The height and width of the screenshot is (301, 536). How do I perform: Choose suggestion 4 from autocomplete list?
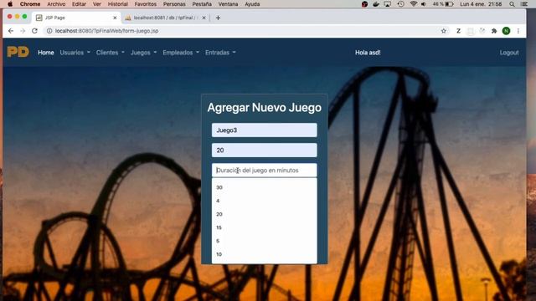[x=265, y=201]
